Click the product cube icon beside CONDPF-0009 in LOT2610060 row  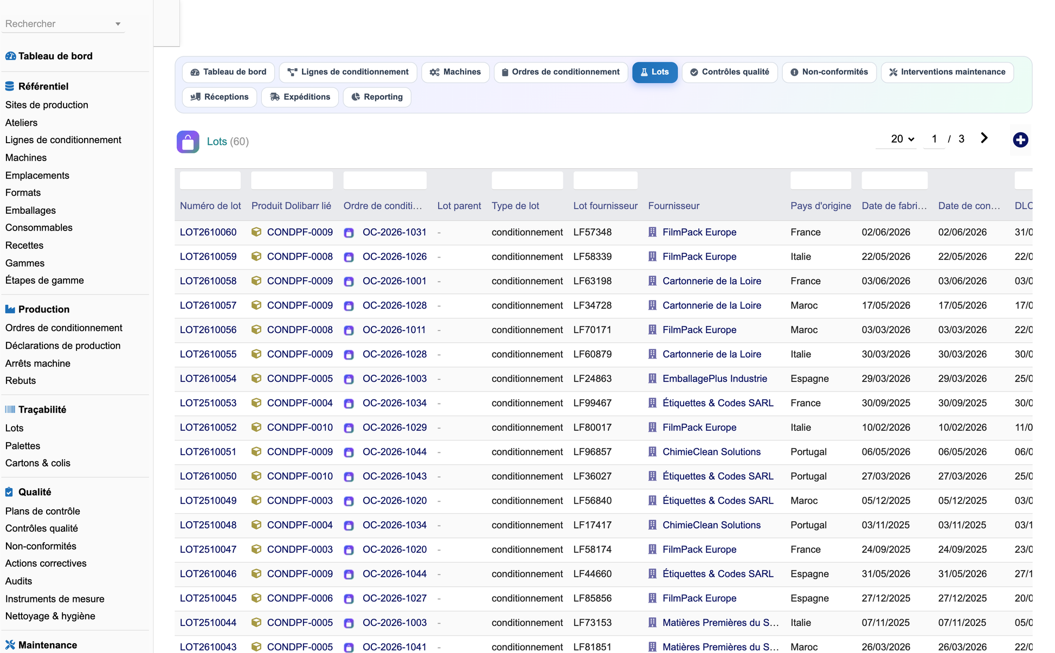coord(256,232)
